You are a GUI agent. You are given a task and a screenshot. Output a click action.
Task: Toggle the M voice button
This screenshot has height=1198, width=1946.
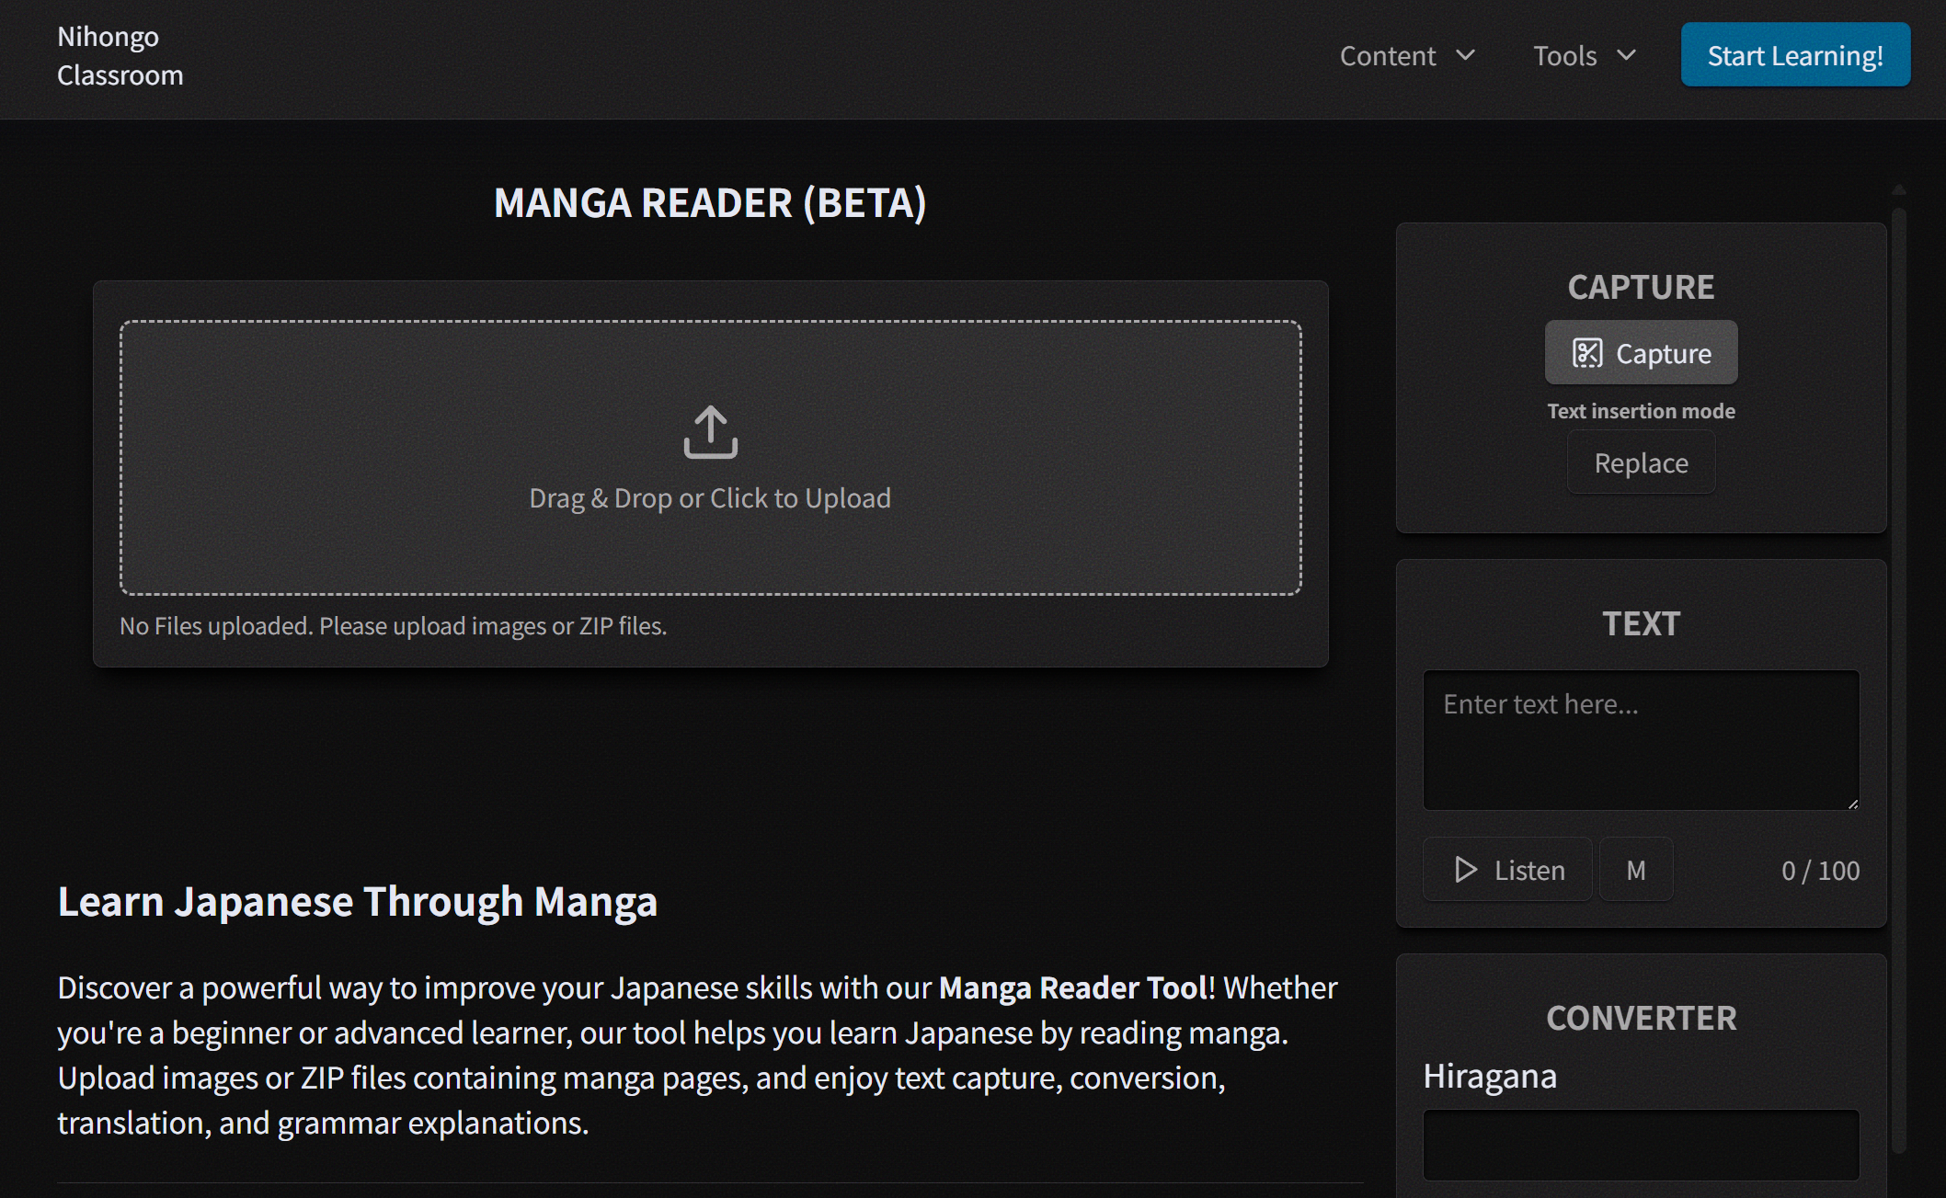coord(1635,870)
